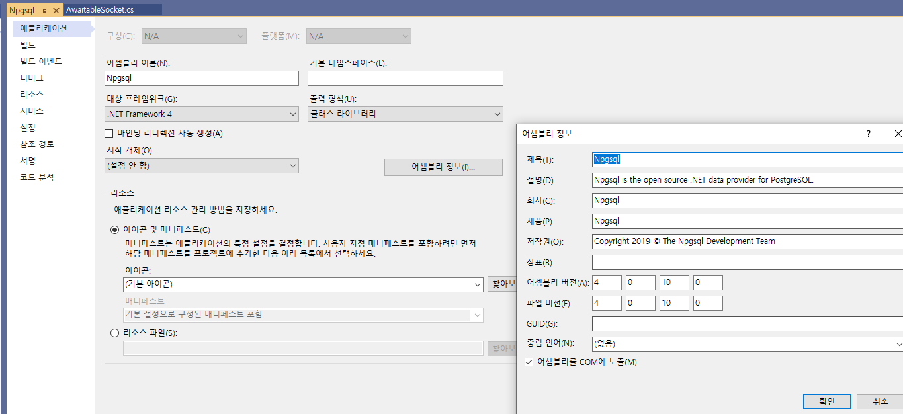
Task: Open 매니페스트 dropdown
Action: tap(303, 315)
